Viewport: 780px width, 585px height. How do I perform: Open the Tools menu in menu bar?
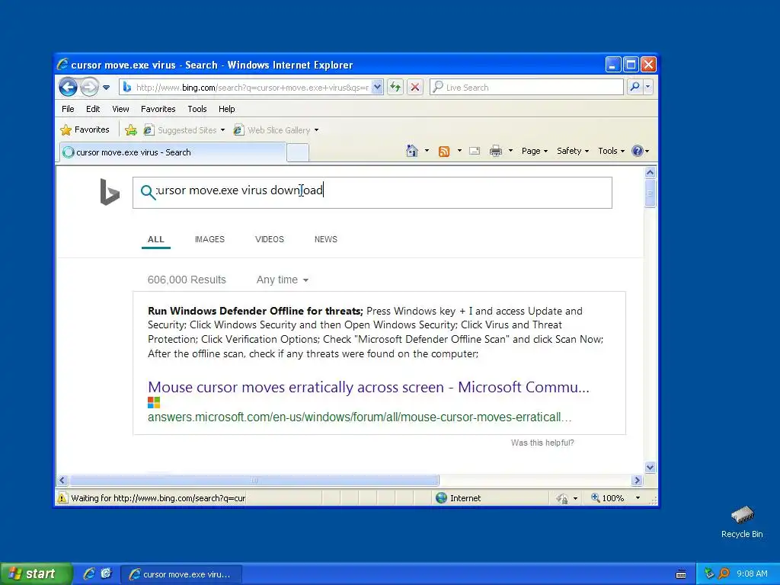click(197, 109)
